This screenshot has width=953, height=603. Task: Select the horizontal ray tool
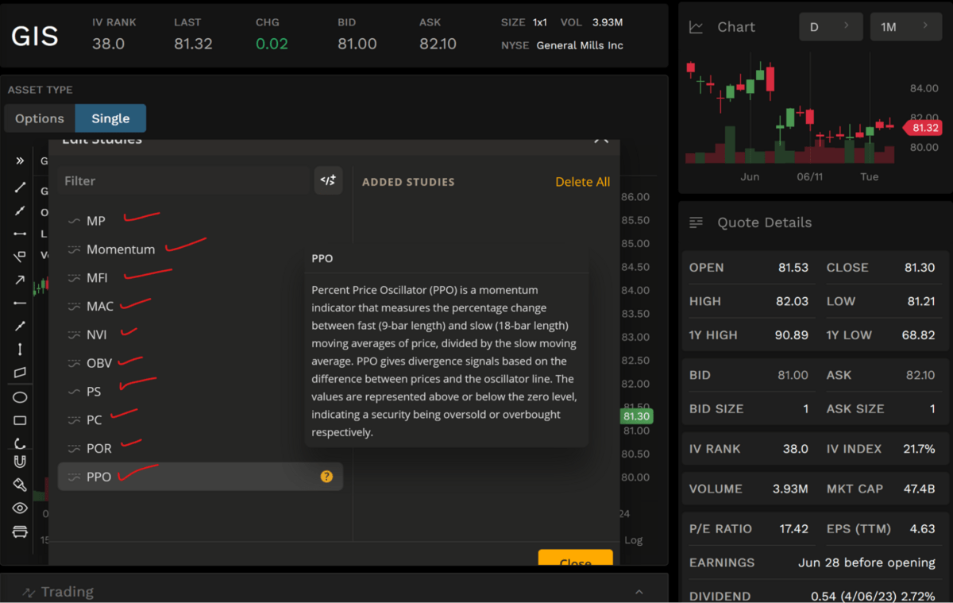click(20, 303)
